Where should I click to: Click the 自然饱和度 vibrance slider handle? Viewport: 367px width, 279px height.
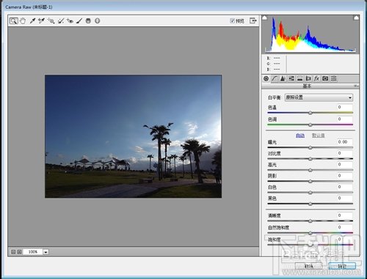point(310,233)
